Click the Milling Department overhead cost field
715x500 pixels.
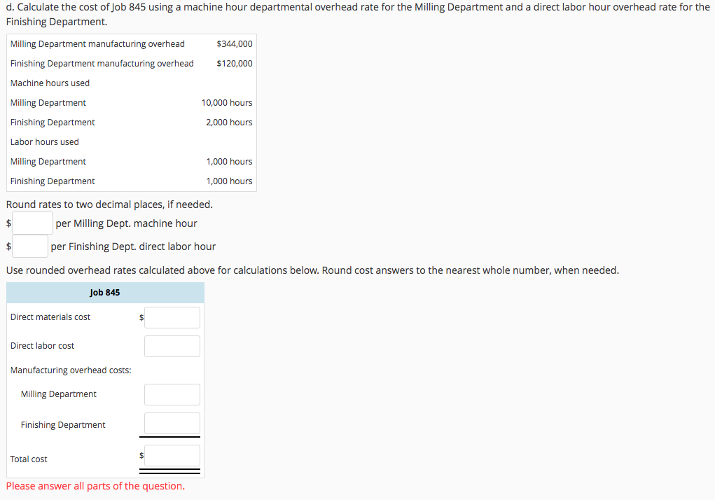click(x=172, y=394)
